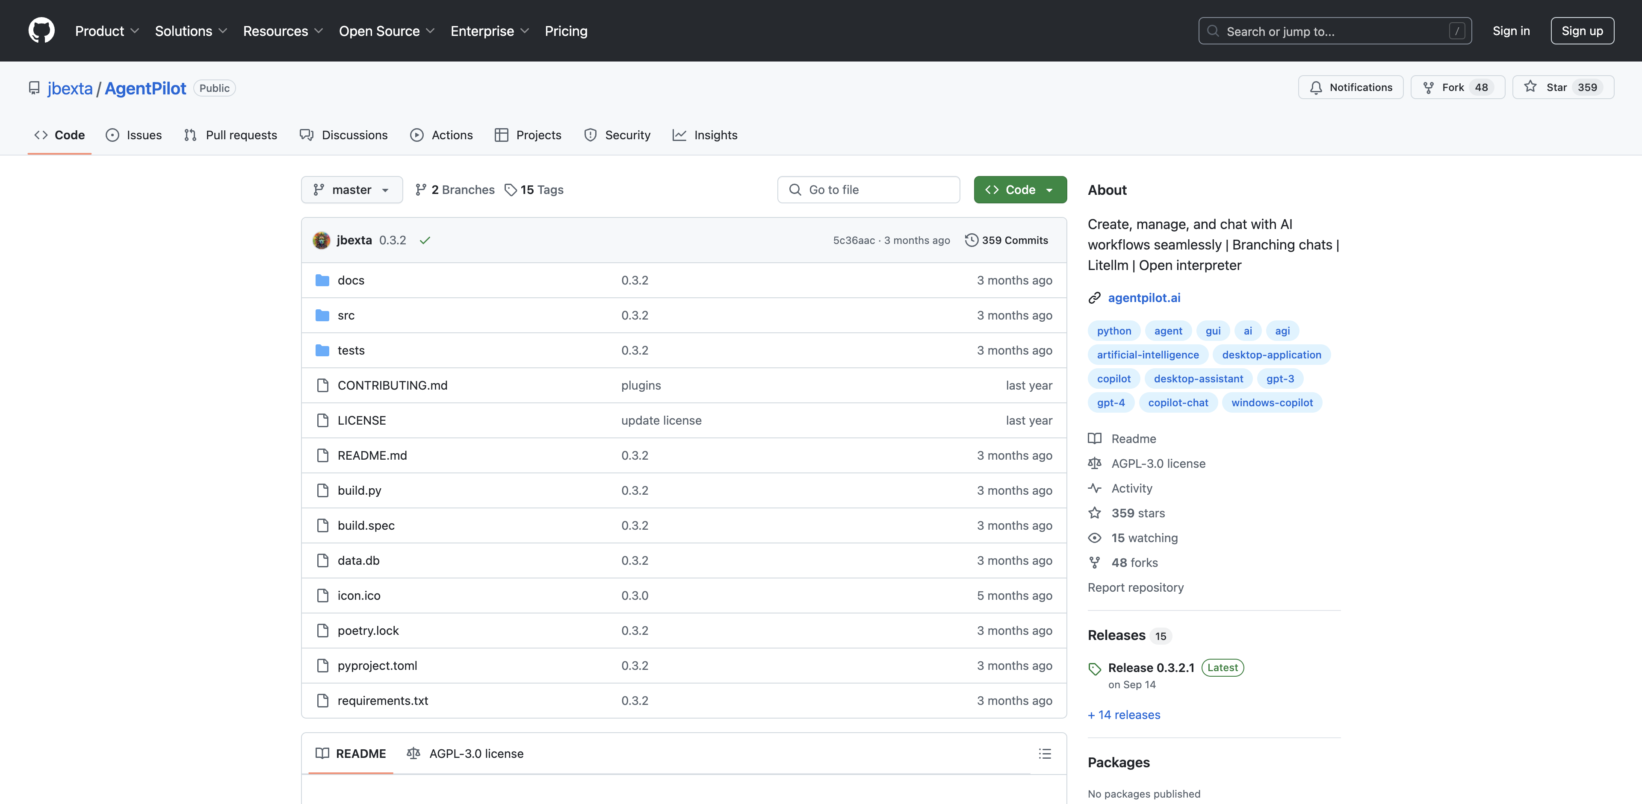
Task: Click the star icon beside 359 stars
Action: coord(1095,513)
